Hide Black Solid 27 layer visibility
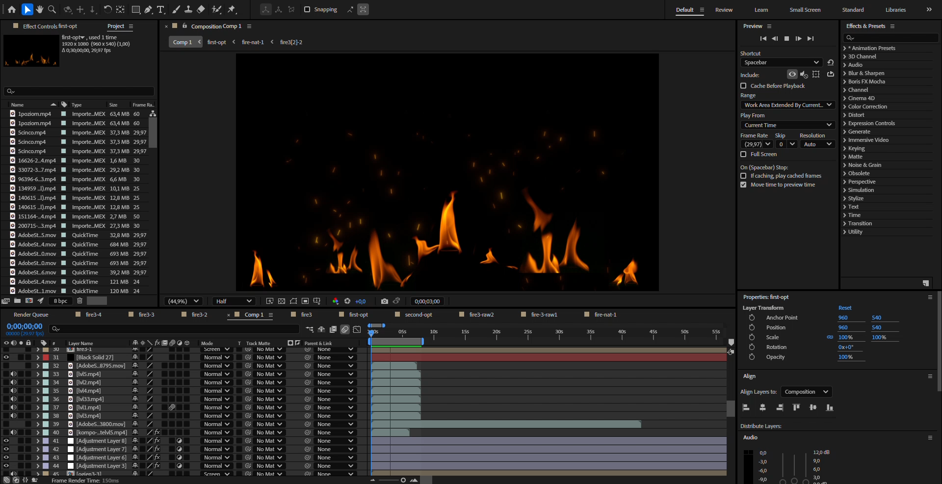Image resolution: width=942 pixels, height=484 pixels. point(6,357)
